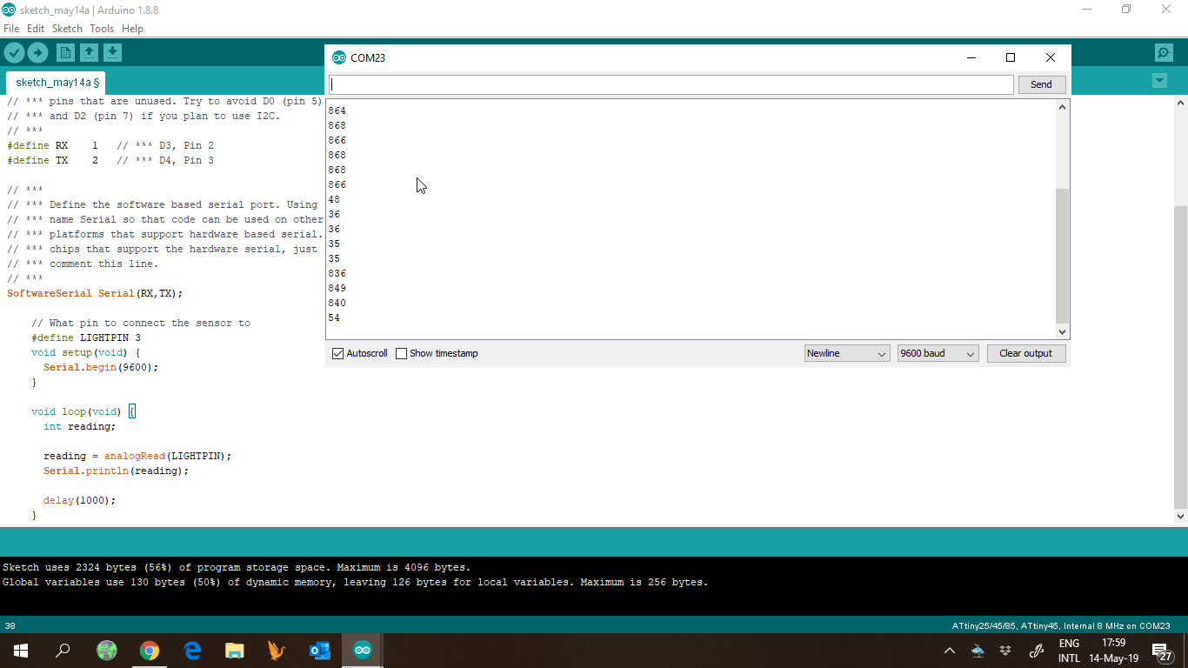Image resolution: width=1188 pixels, height=668 pixels.
Task: Minimize the COM23 serial monitor window
Action: (x=971, y=57)
